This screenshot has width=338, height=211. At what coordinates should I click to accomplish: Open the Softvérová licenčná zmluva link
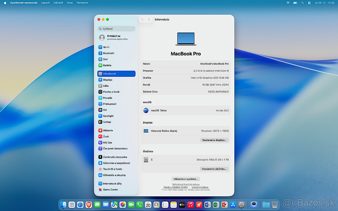click(186, 184)
